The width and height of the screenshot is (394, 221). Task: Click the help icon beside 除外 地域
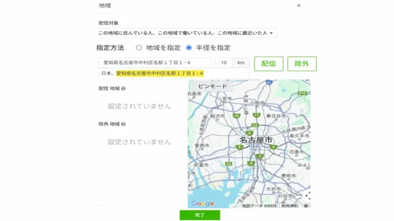coord(123,124)
